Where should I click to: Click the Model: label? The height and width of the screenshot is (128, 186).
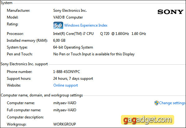tap(13, 17)
